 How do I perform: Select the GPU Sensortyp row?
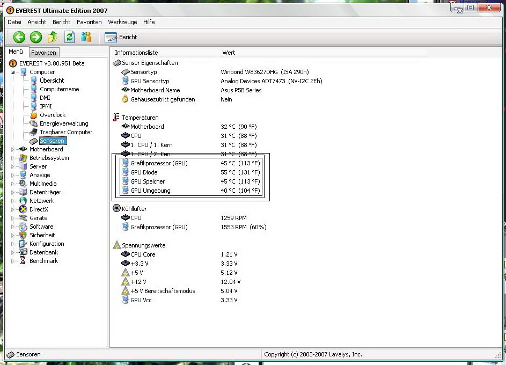click(x=222, y=81)
